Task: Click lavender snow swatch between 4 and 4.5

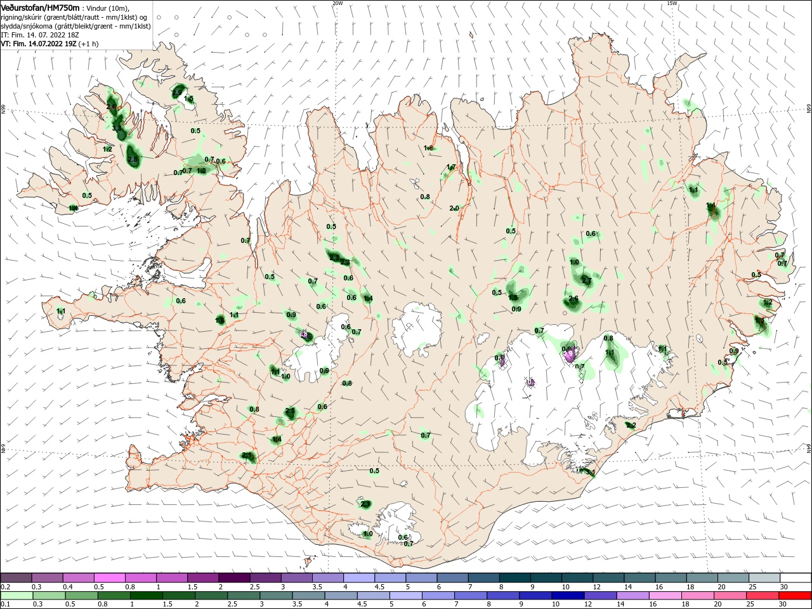Action: pyautogui.click(x=358, y=577)
